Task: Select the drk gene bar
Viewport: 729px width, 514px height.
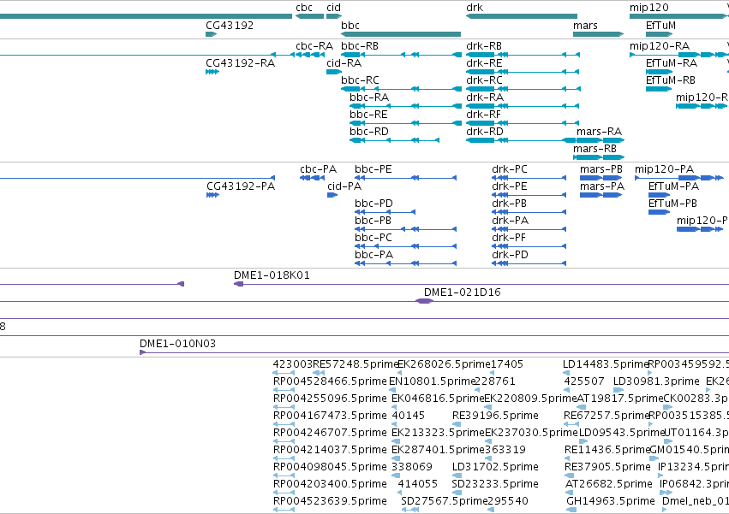Action: pos(521,16)
